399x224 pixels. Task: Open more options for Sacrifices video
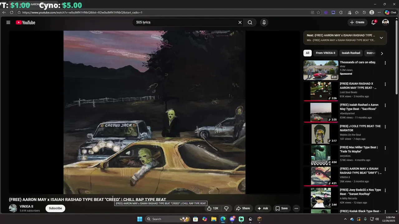pyautogui.click(x=385, y=105)
